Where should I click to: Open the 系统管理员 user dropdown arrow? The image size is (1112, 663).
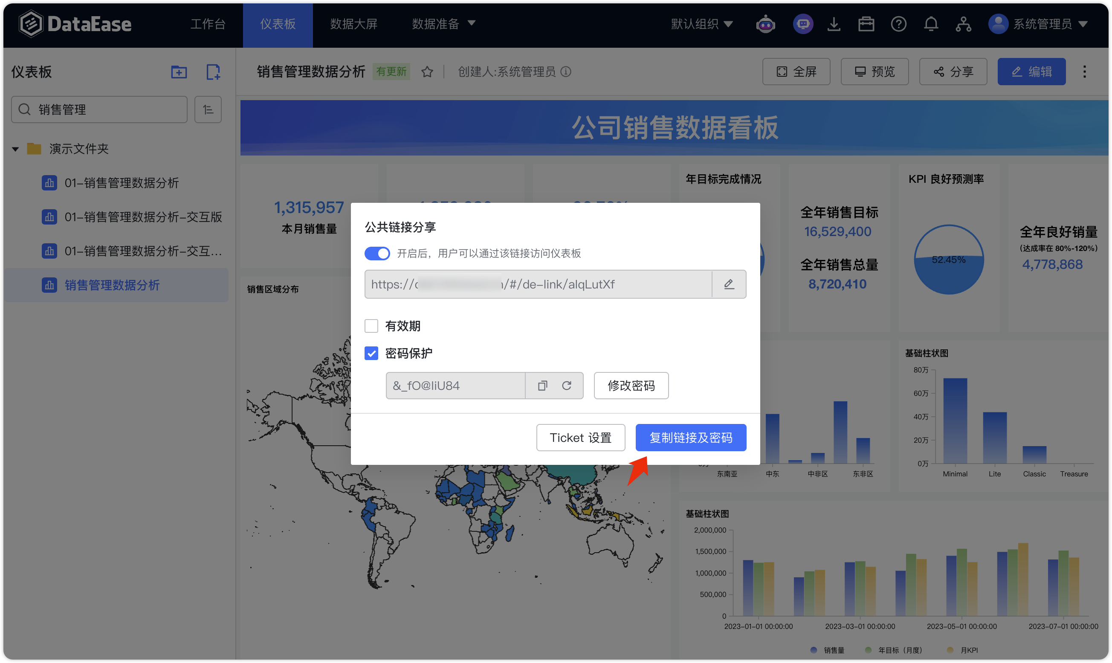1083,24
